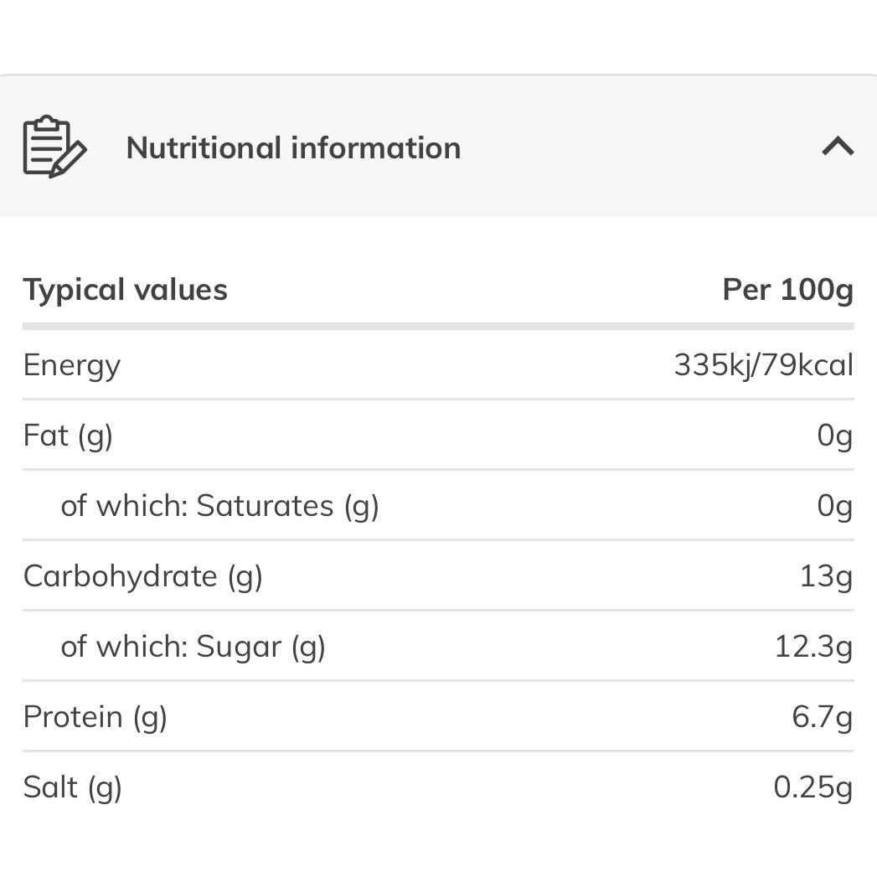Click the 6.7g protein value

[823, 717]
